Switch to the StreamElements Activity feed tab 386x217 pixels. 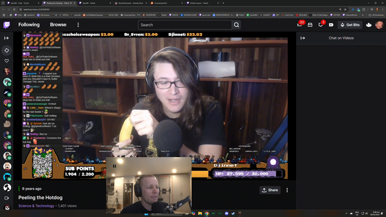pos(130,3)
